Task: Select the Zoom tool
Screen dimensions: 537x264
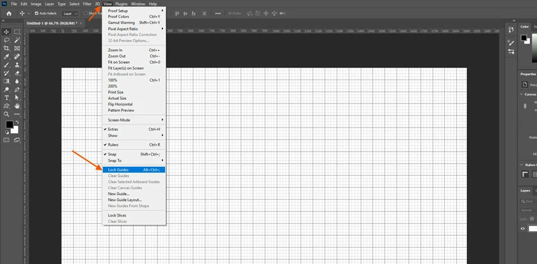Action: tap(7, 114)
